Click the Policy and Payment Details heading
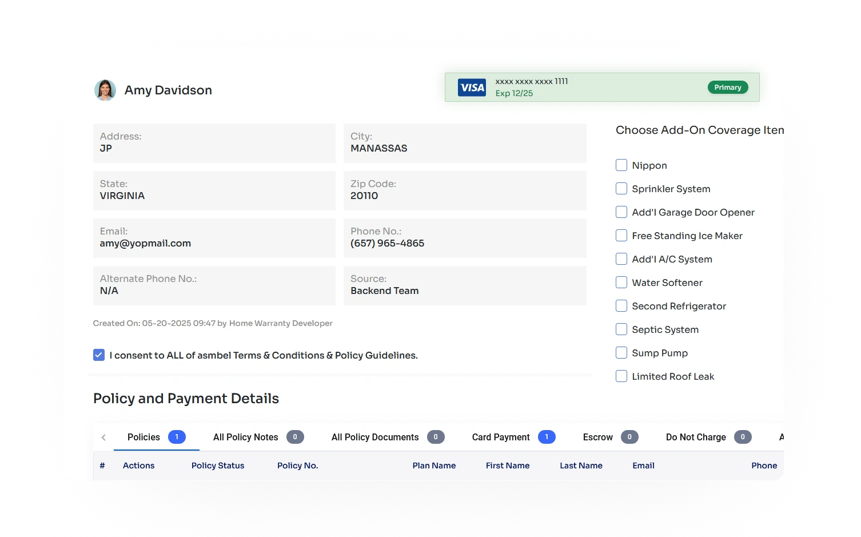861x537 pixels. (x=186, y=399)
